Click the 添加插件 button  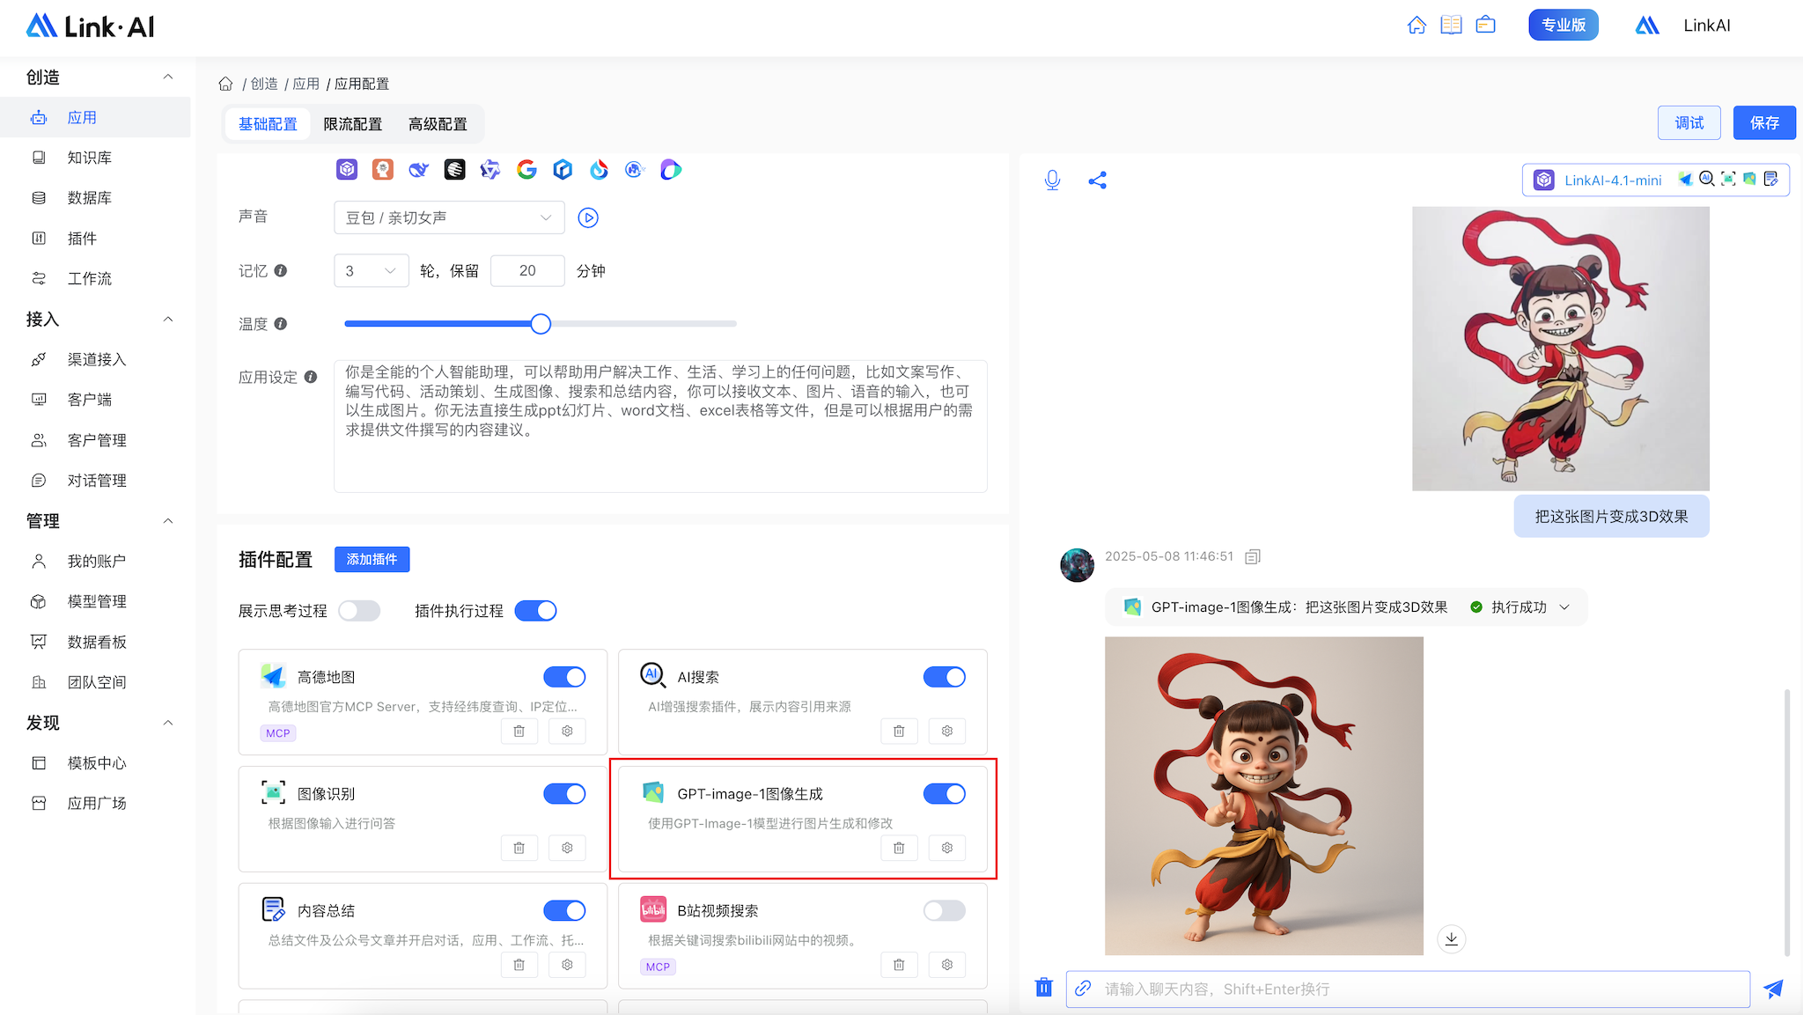click(x=372, y=559)
